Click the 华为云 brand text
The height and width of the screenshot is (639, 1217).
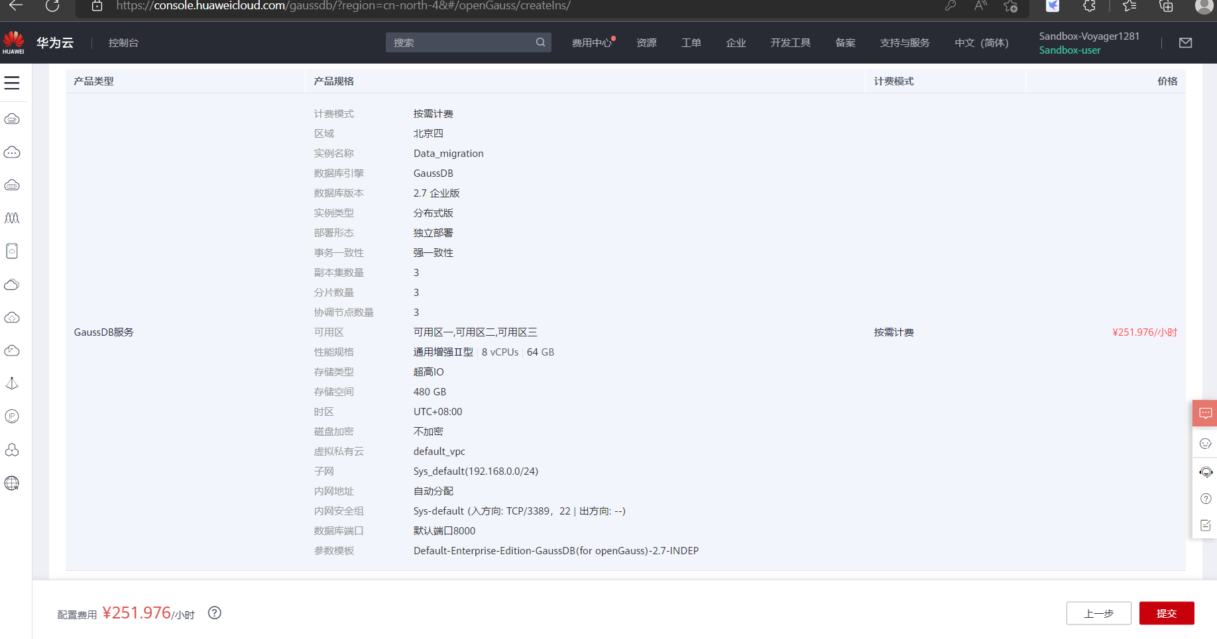coord(55,42)
